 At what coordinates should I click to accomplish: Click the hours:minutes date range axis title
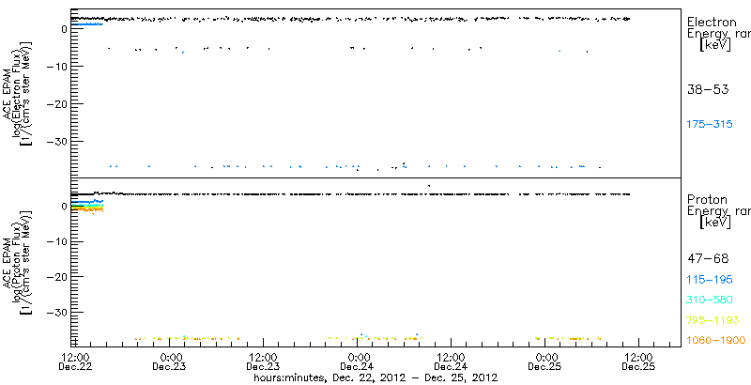tap(375, 377)
